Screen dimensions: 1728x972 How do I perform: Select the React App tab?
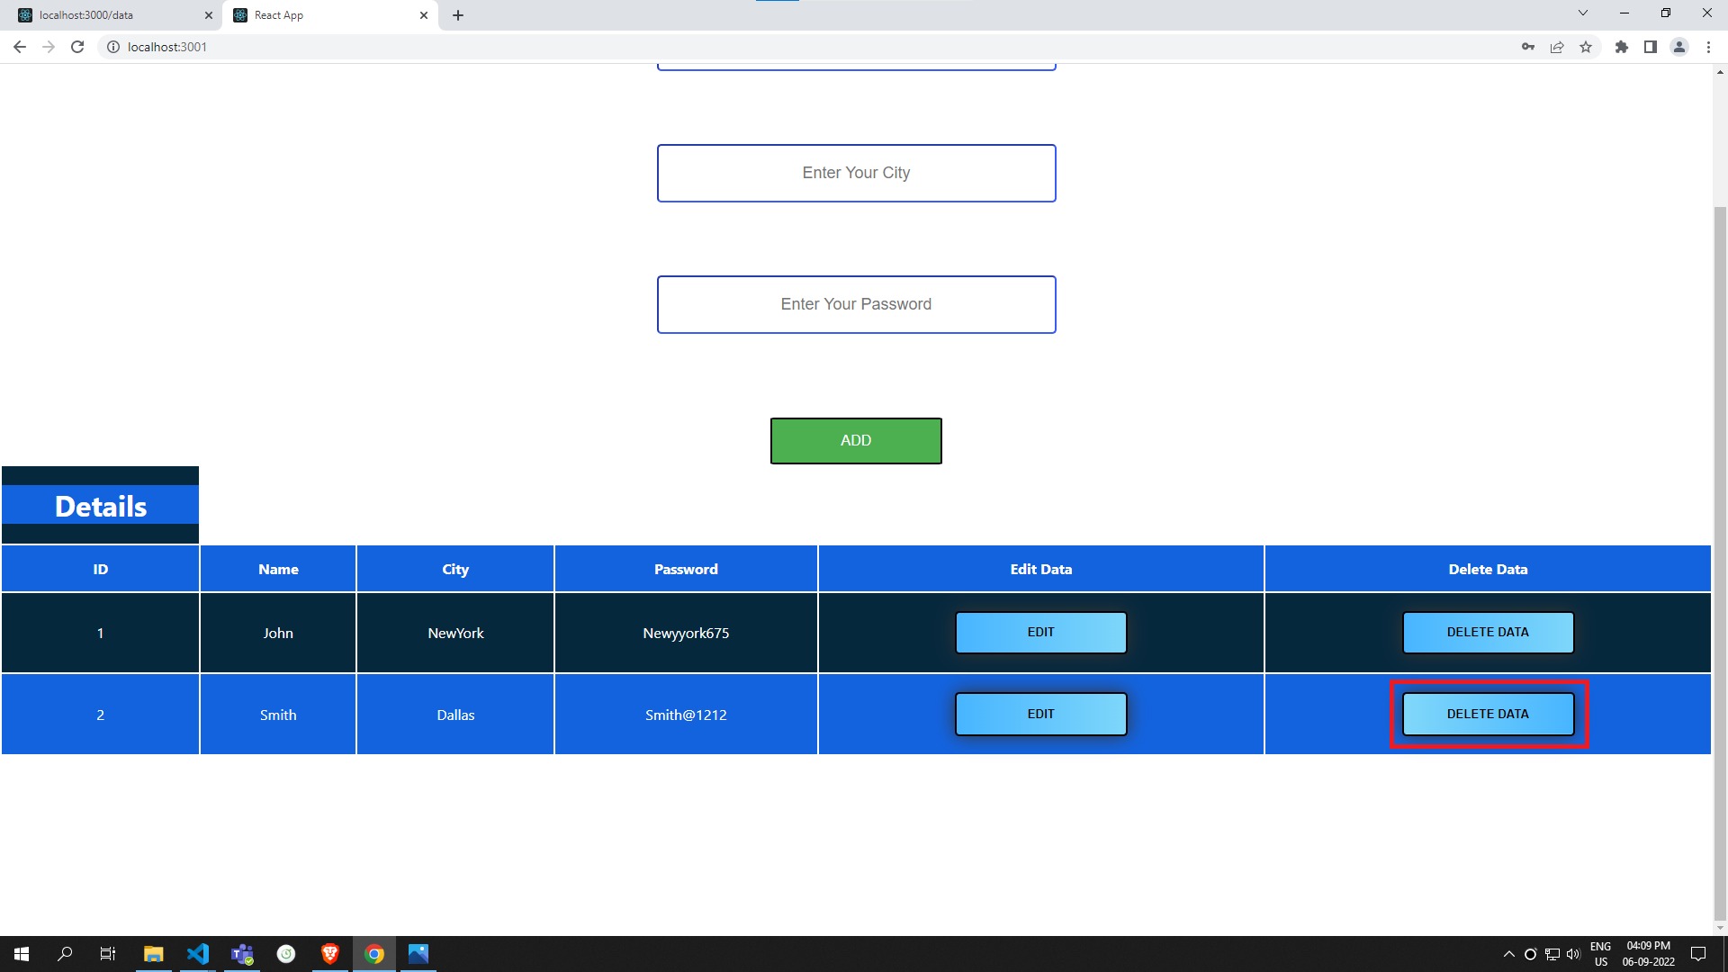point(297,14)
